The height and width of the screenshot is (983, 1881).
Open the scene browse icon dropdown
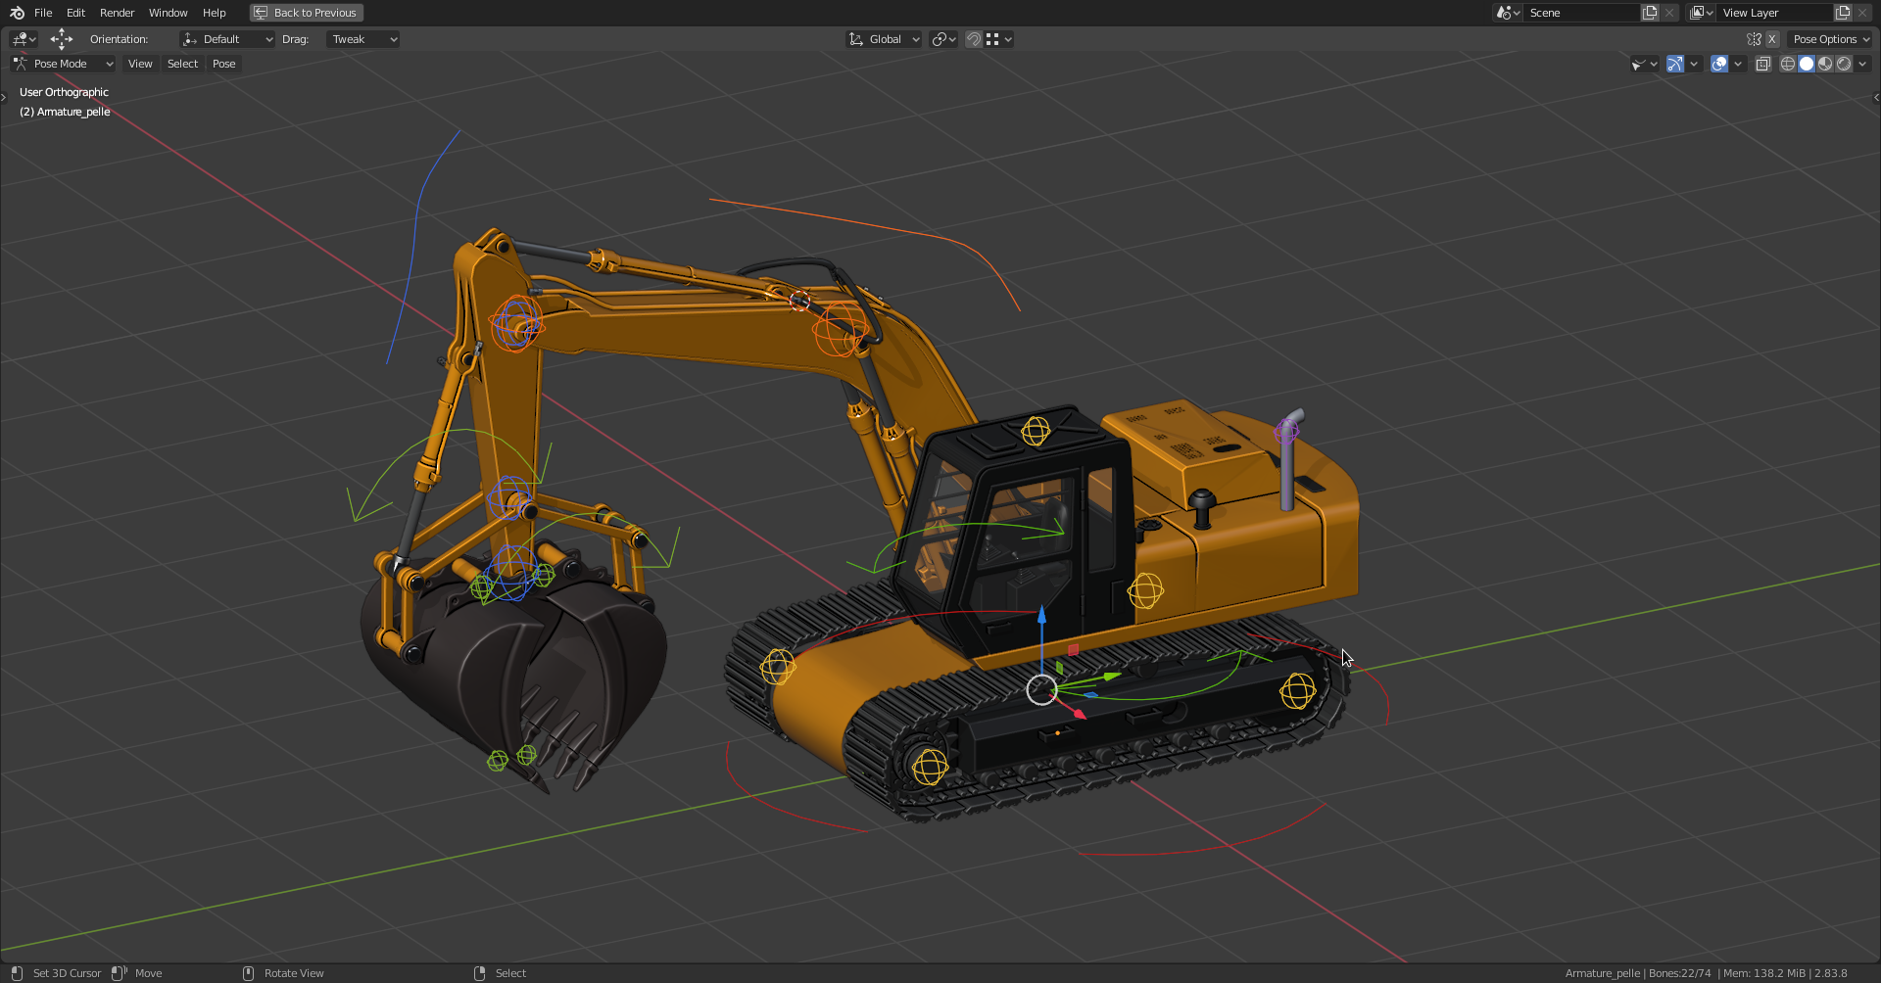click(x=1507, y=13)
